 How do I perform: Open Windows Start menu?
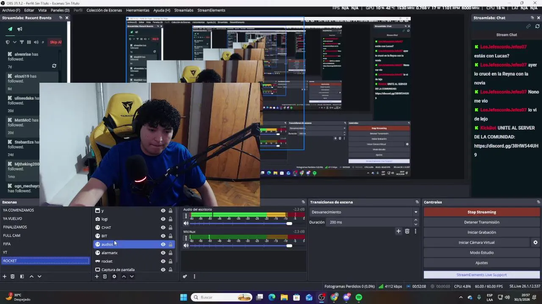coord(183,297)
